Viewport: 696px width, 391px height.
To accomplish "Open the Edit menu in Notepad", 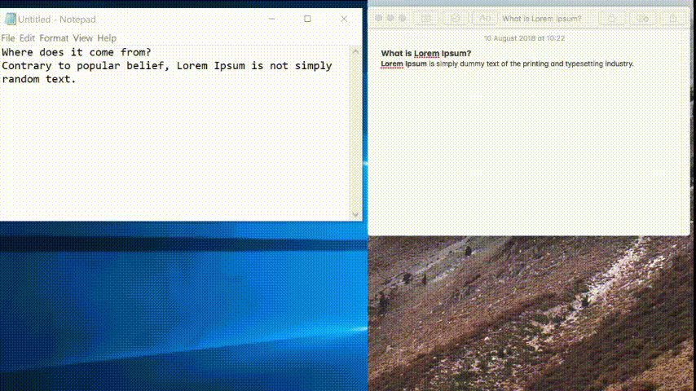I will (x=27, y=38).
